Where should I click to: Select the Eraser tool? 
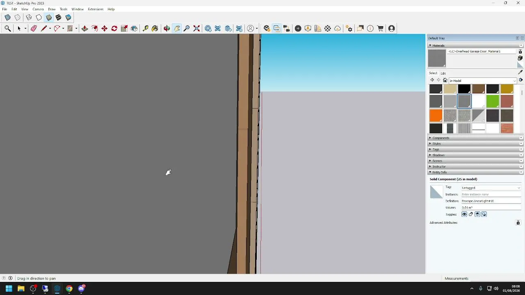[34, 28]
